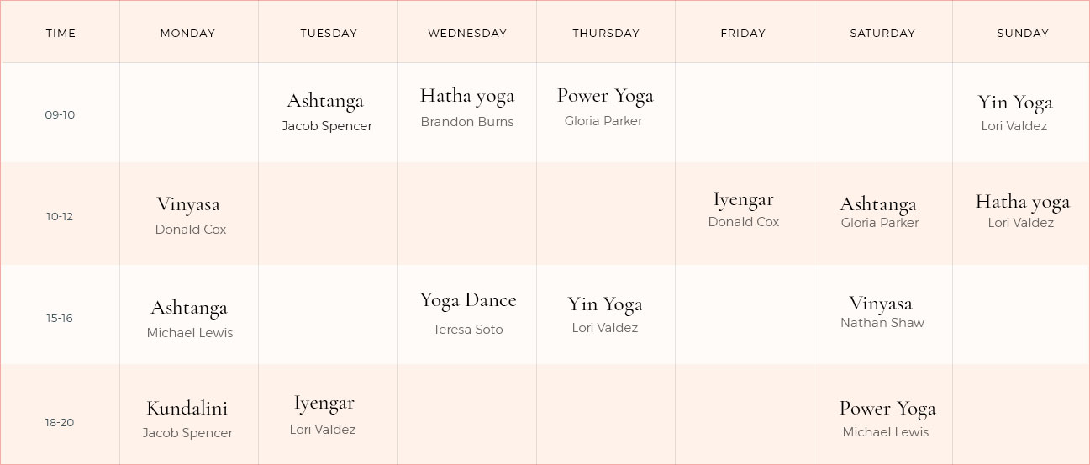1090x465 pixels.
Task: Click the Yoga Dance class title
Action: point(468,300)
